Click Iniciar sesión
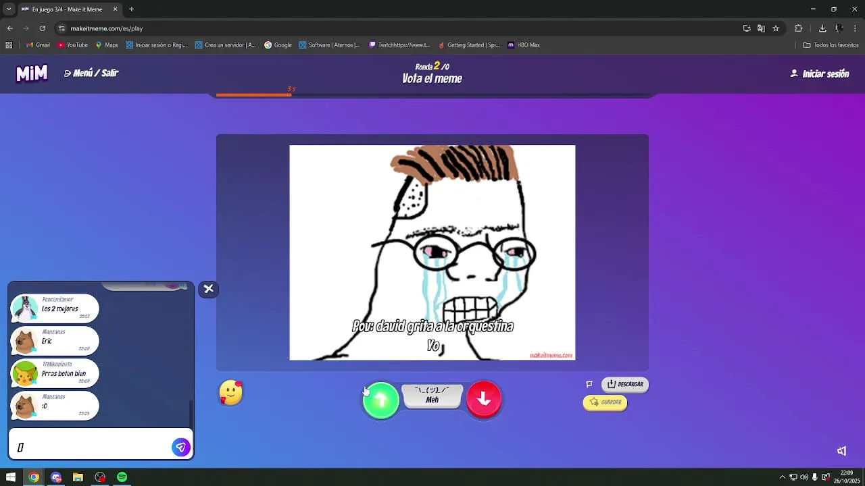Screen dimensions: 865x486 (x=820, y=74)
